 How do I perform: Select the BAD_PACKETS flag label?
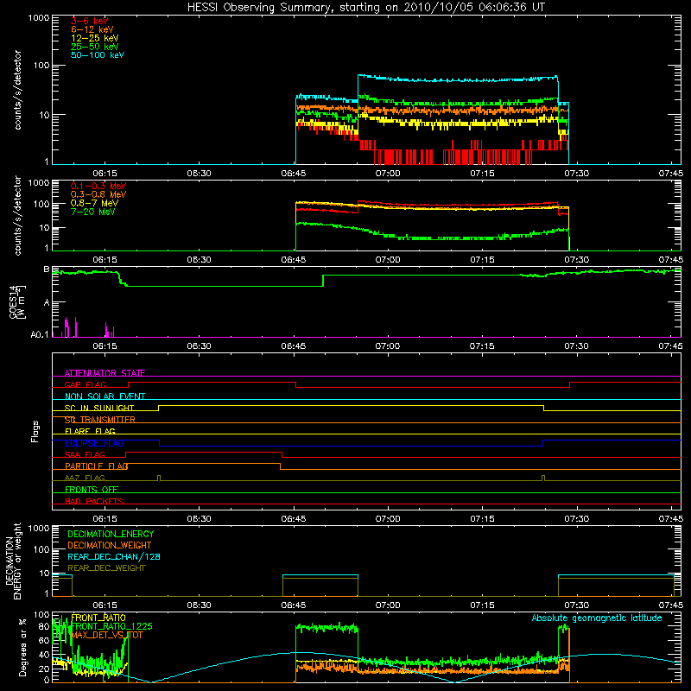click(x=94, y=501)
